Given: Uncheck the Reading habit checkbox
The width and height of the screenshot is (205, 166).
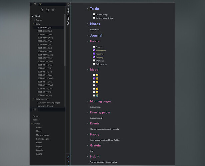Looking at the screenshot, I should (94, 54).
